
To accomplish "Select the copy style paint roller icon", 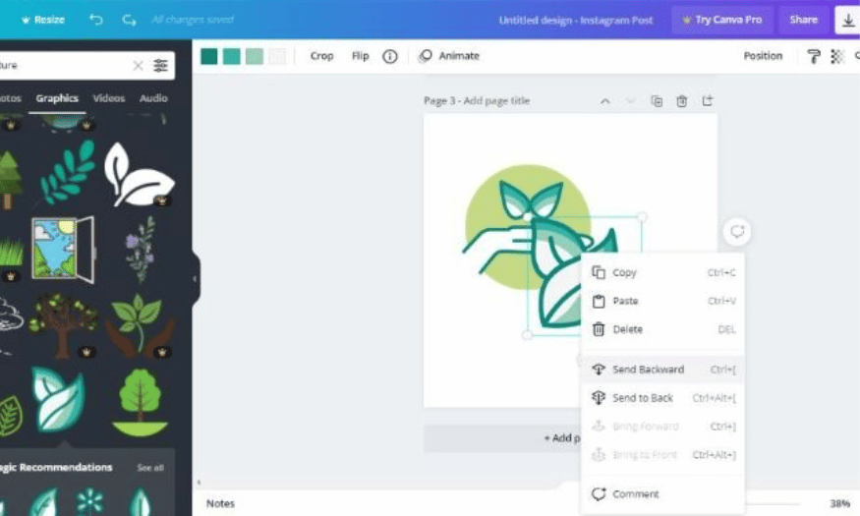I will coord(814,56).
